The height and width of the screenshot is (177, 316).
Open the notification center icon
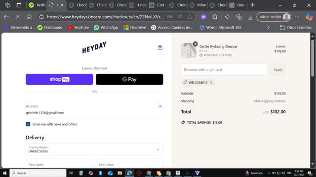(x=310, y=173)
